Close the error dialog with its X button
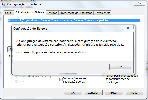Image resolution: width=148 pixels, height=100 pixels. pos(128,27)
